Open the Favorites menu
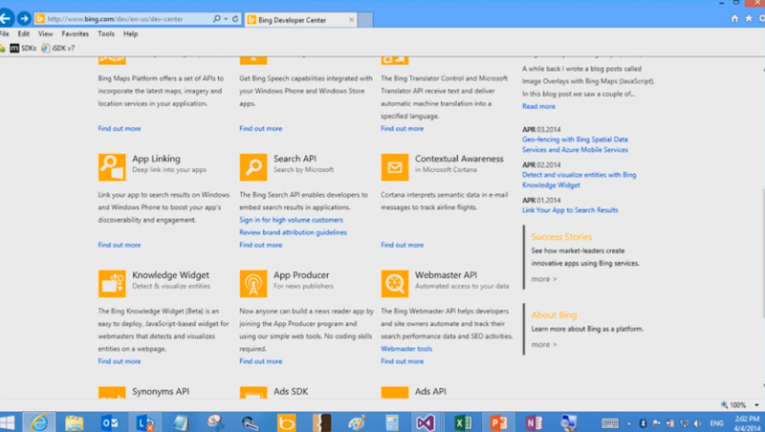 (76, 33)
